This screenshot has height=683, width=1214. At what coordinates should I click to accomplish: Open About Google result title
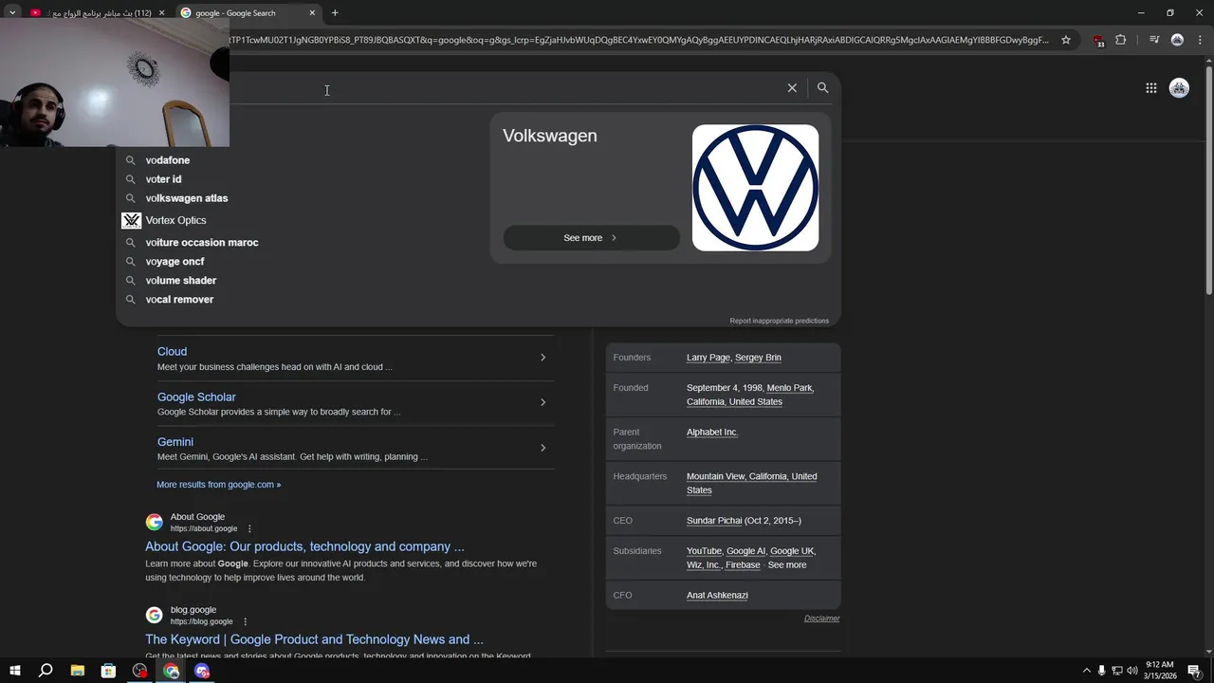click(x=304, y=546)
